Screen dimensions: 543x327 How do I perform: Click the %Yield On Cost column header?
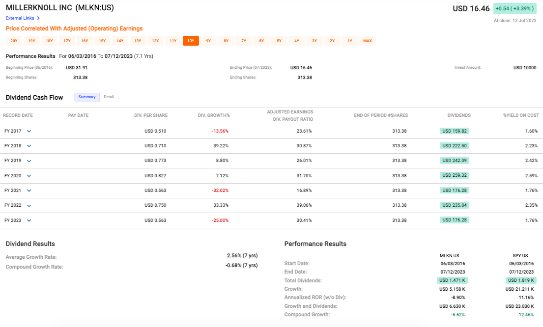[521, 115]
